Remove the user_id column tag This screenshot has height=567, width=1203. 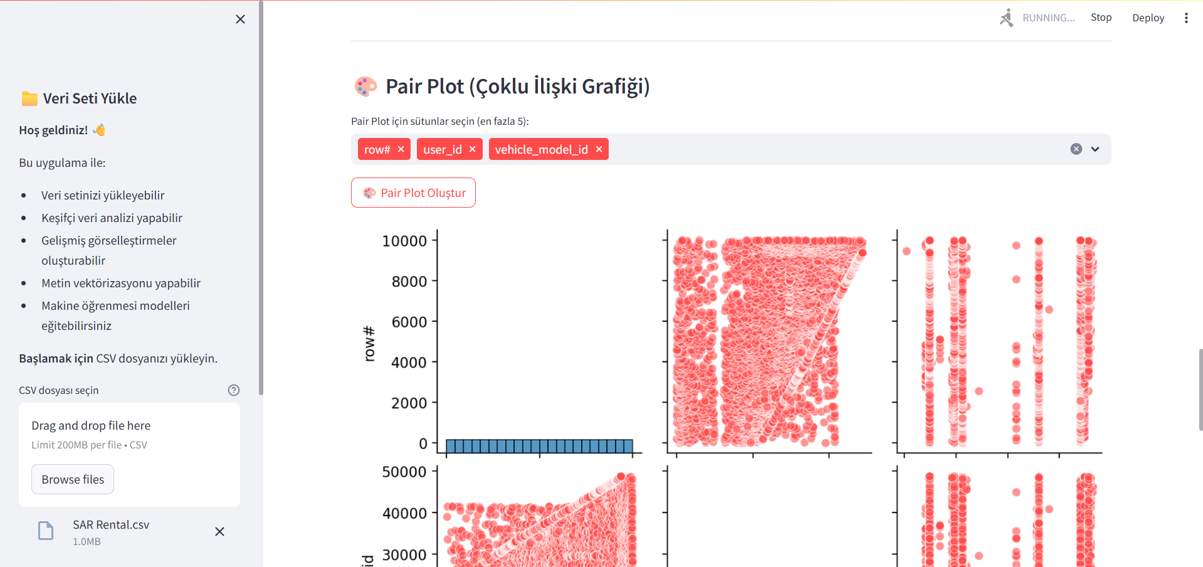click(472, 149)
